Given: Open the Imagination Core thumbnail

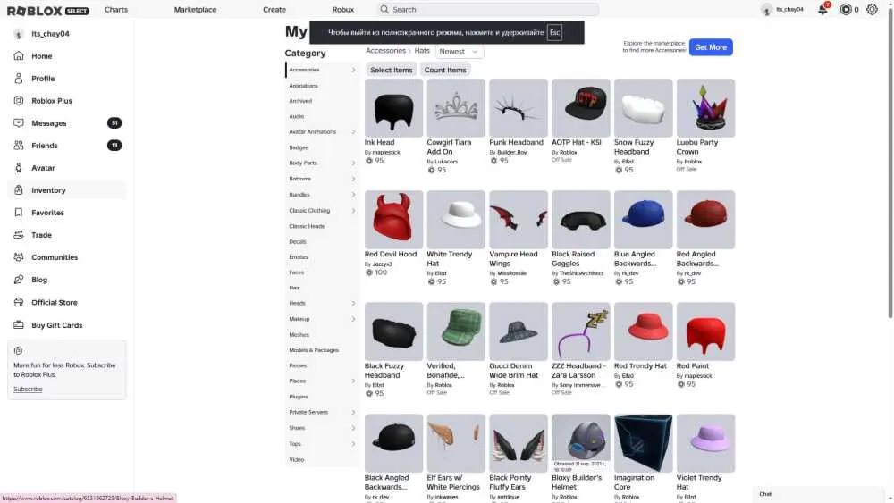Looking at the screenshot, I should click(x=643, y=442).
